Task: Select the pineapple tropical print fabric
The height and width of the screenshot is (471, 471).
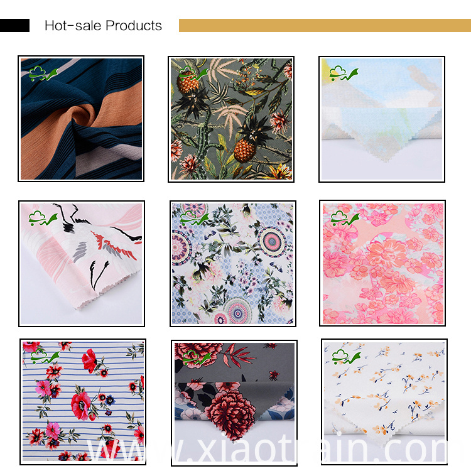Action: pos(231,119)
